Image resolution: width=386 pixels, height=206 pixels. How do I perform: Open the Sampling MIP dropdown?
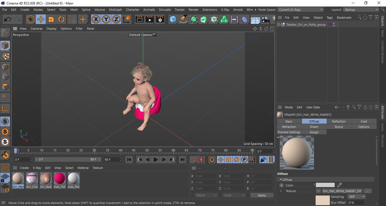tap(357, 197)
